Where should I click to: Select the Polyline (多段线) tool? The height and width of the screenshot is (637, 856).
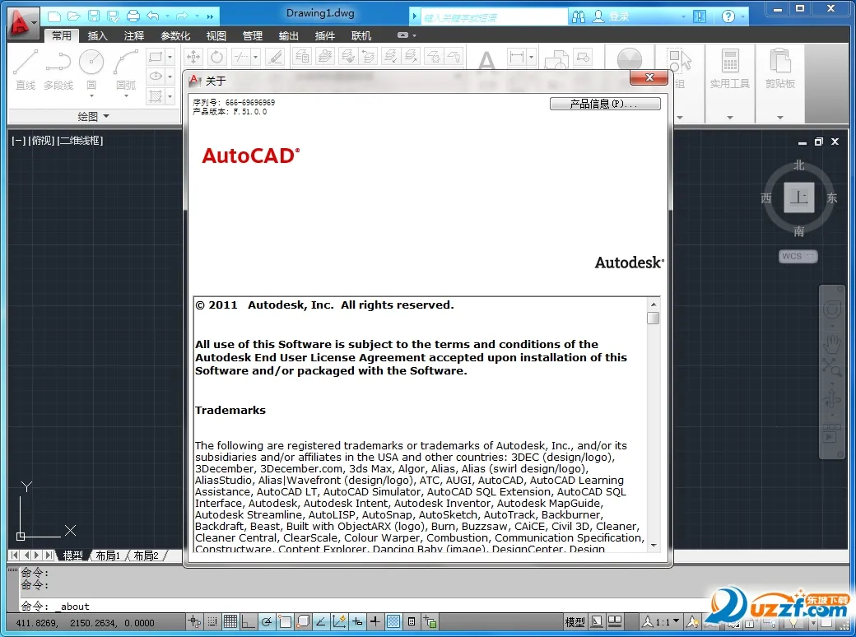click(58, 69)
